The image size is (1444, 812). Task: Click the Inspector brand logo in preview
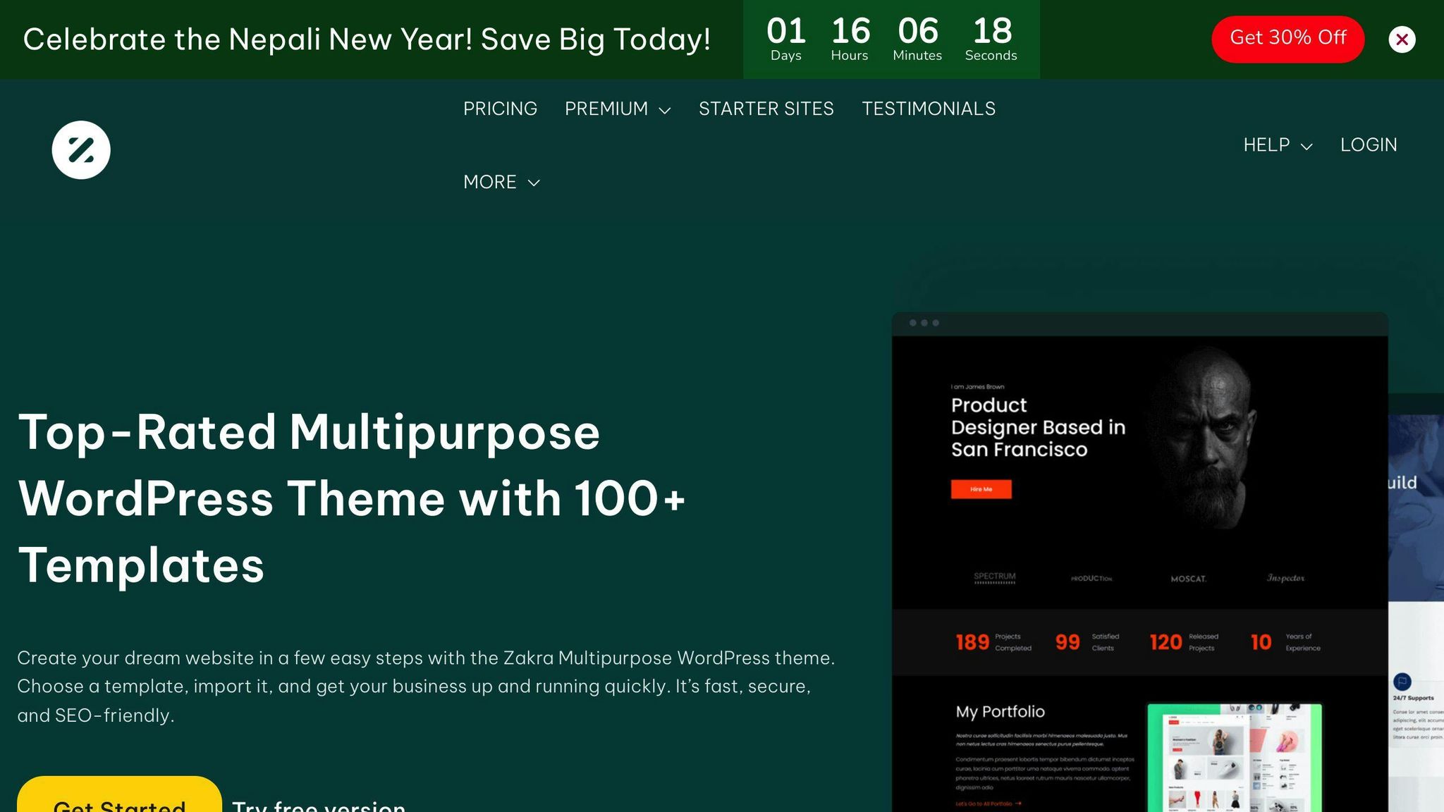tap(1285, 578)
